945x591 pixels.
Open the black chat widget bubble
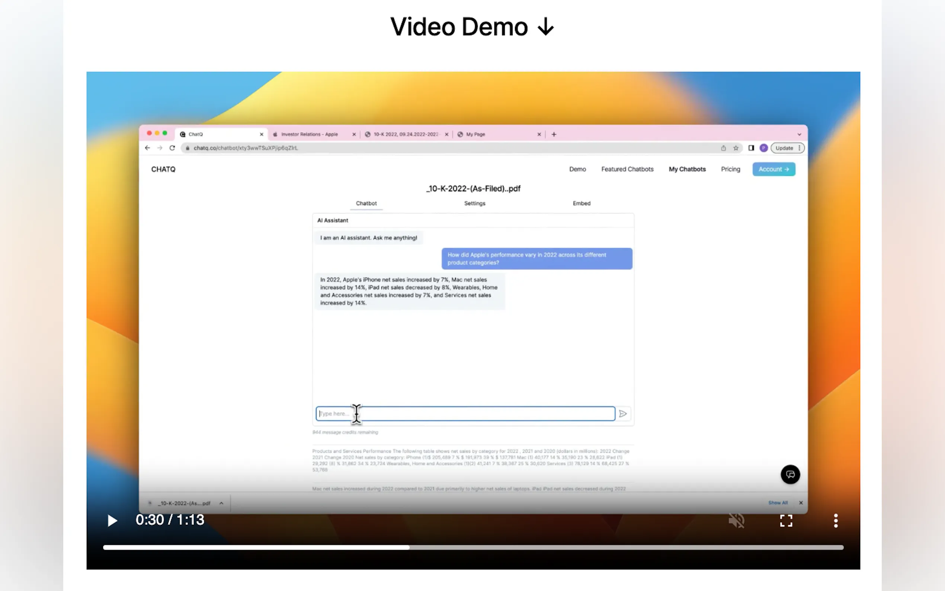(x=790, y=475)
